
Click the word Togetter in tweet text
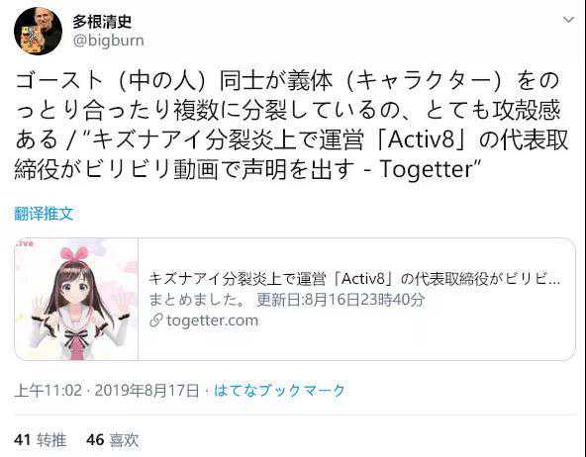click(426, 170)
